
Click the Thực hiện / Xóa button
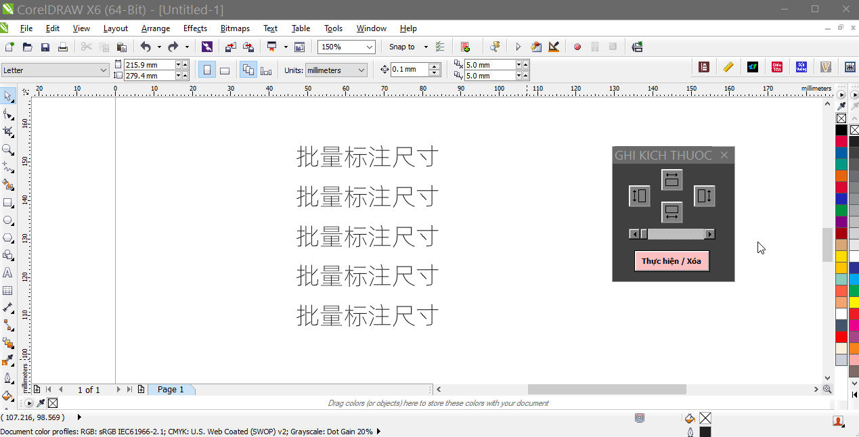[x=671, y=261]
